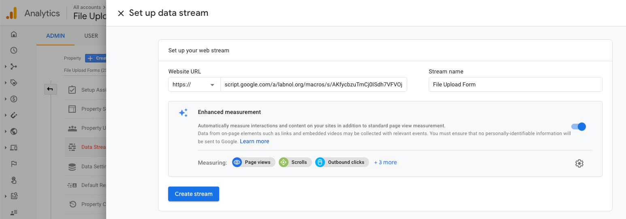Viewport: 626px width, 219px height.
Task: Click the Enhanced measurement sparkle icon
Action: click(x=183, y=113)
